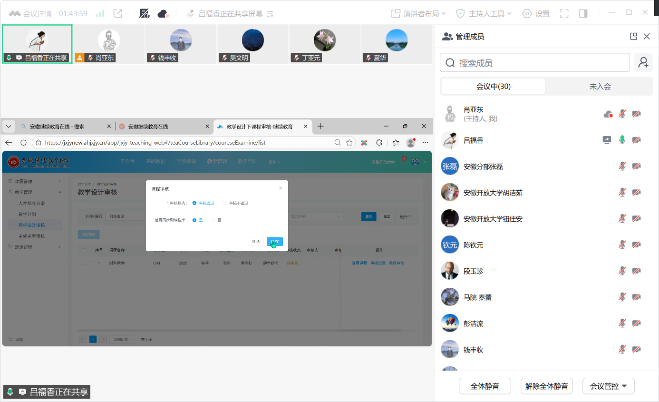Click the 搜索成员 search field
Viewport: 659px width, 402px height.
(x=535, y=63)
